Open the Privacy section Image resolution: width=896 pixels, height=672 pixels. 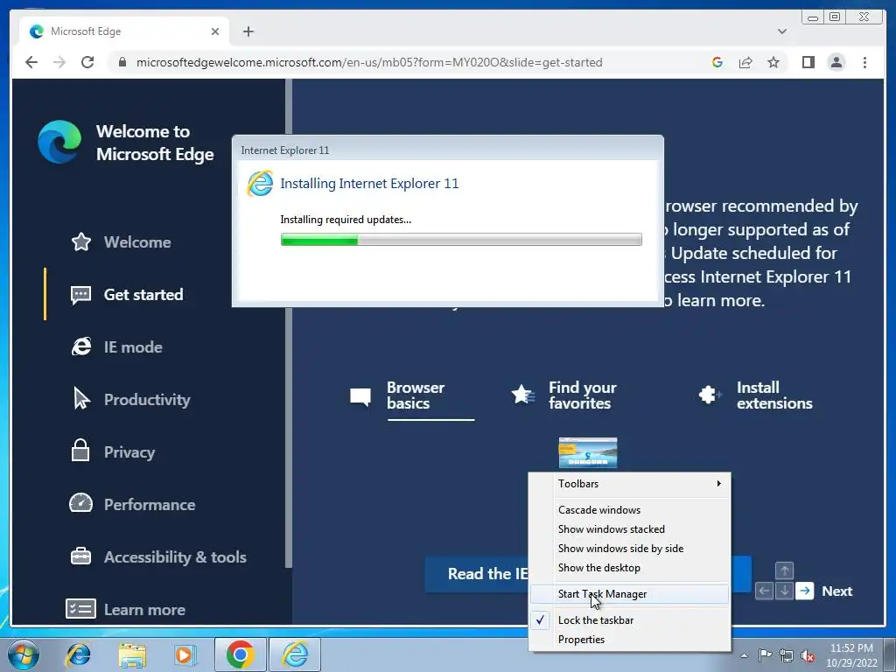pos(129,452)
